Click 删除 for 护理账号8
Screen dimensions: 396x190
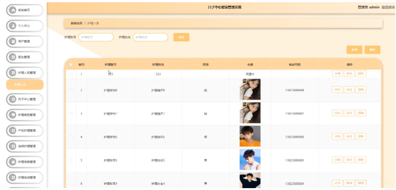pos(361,90)
